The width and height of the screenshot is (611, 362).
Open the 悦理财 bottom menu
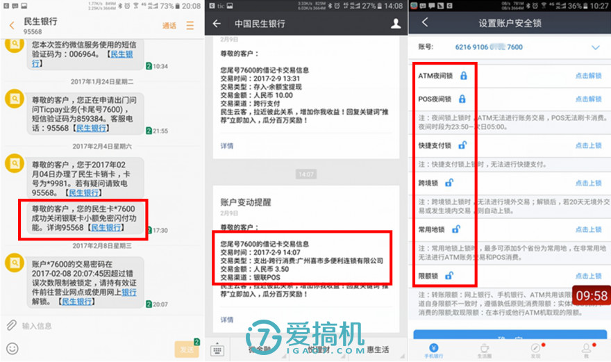(x=319, y=349)
